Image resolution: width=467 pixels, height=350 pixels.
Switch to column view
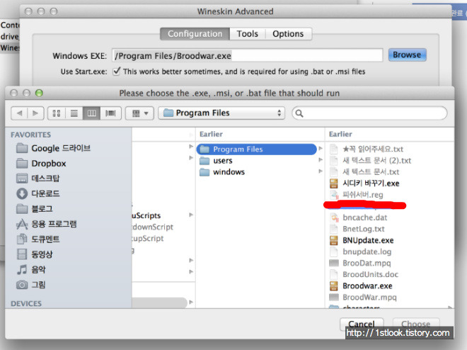(x=92, y=113)
